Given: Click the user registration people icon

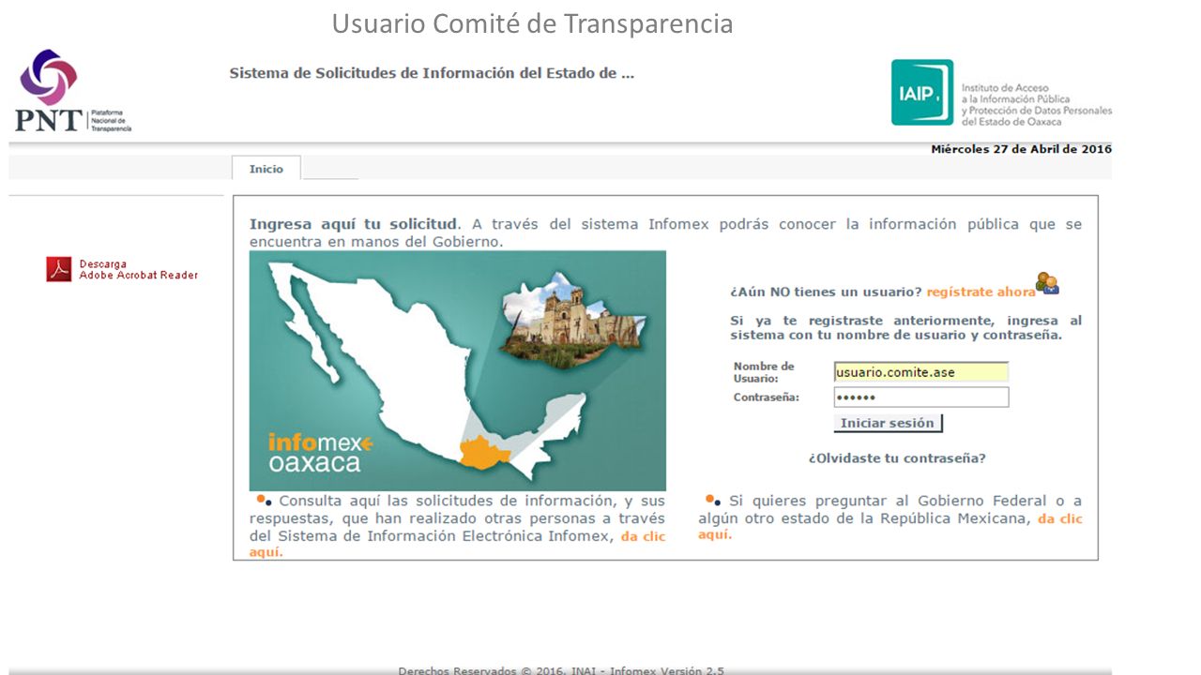Looking at the screenshot, I should pos(1047,283).
